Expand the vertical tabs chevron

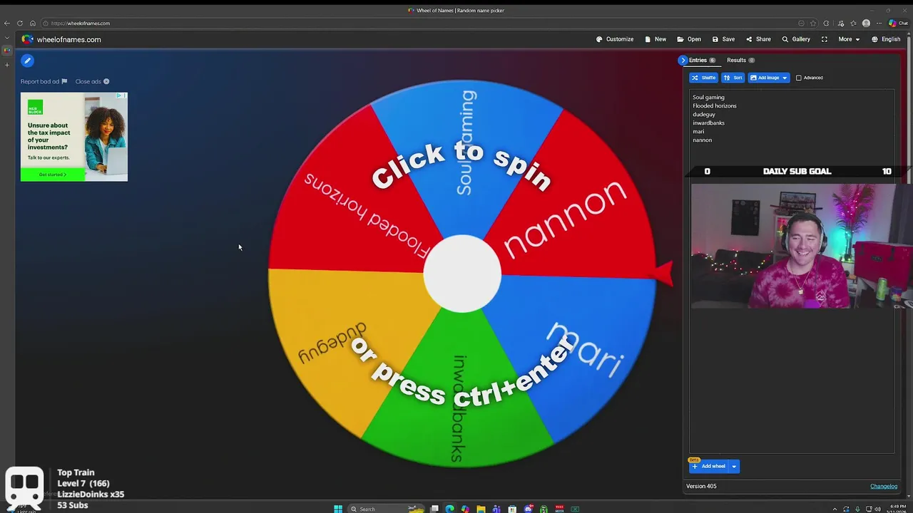[7, 38]
